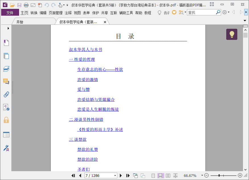The width and height of the screenshot is (249, 180).
Task: Open link 禁欲的礼赞
Action: click(x=87, y=149)
